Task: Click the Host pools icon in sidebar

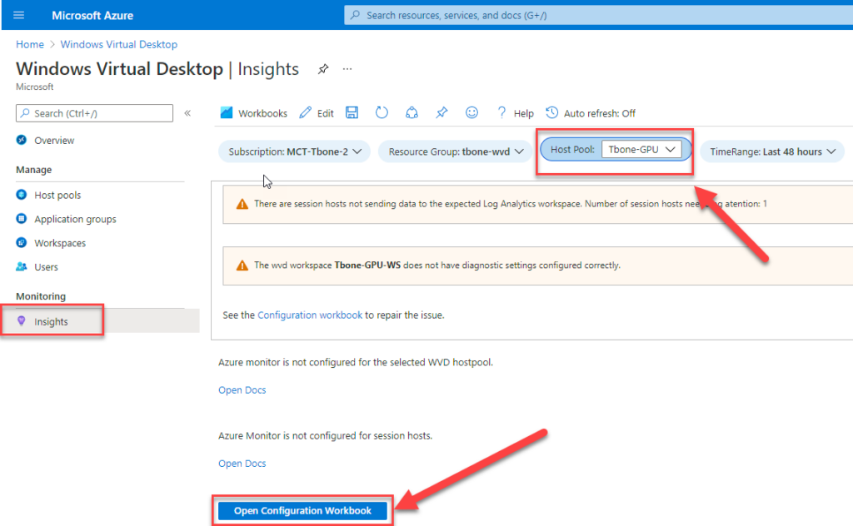Action: click(x=21, y=195)
